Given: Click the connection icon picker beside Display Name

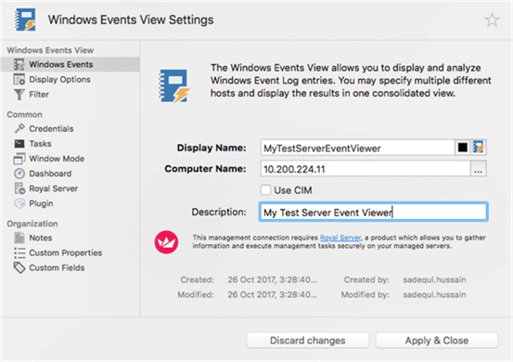Looking at the screenshot, I should tap(479, 148).
